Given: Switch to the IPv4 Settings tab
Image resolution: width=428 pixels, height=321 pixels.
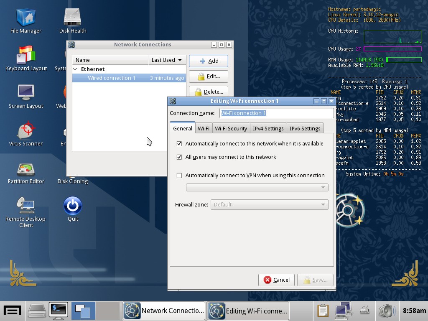Looking at the screenshot, I should tap(268, 129).
